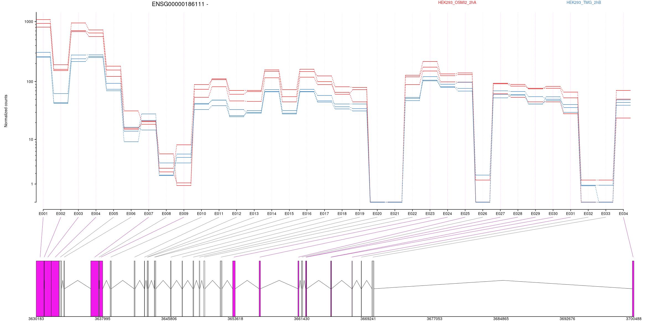The height and width of the screenshot is (332, 664).
Task: Click exon label E032
Action: (x=588, y=214)
